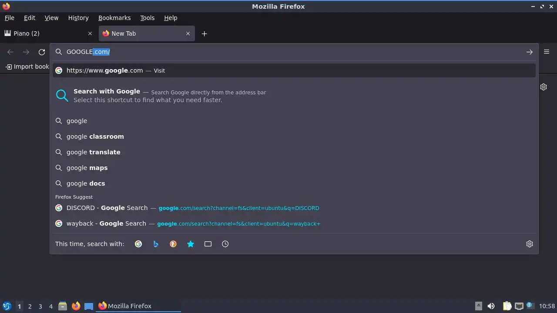Choose the 'google classroom' suggestion
The width and height of the screenshot is (557, 313).
(x=294, y=137)
